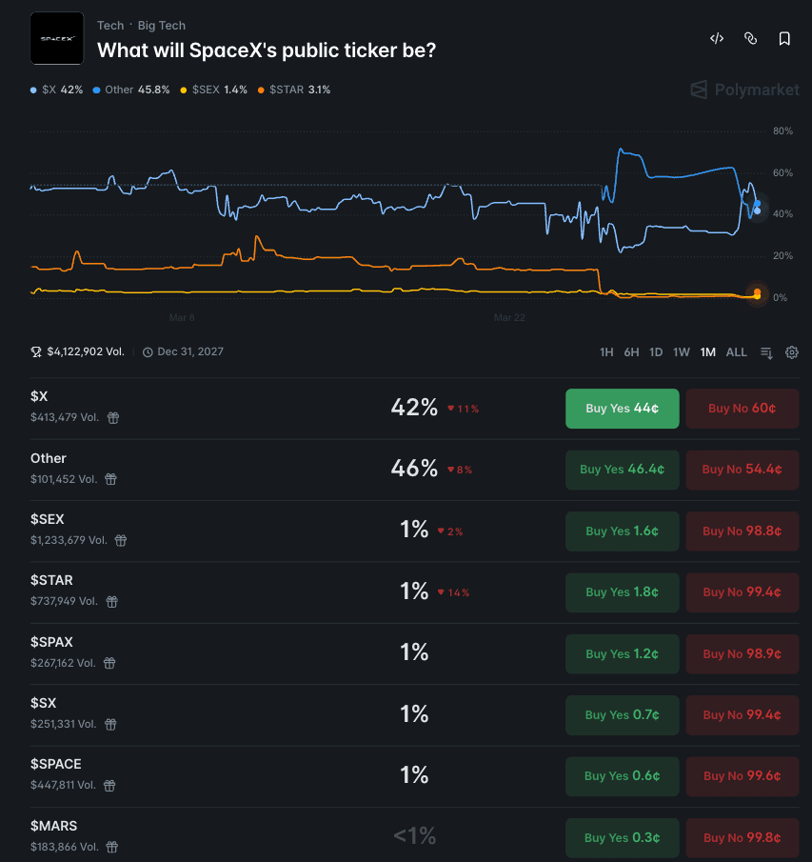The width and height of the screenshot is (812, 862).
Task: Select the 1H chart timeframe
Action: pos(606,352)
